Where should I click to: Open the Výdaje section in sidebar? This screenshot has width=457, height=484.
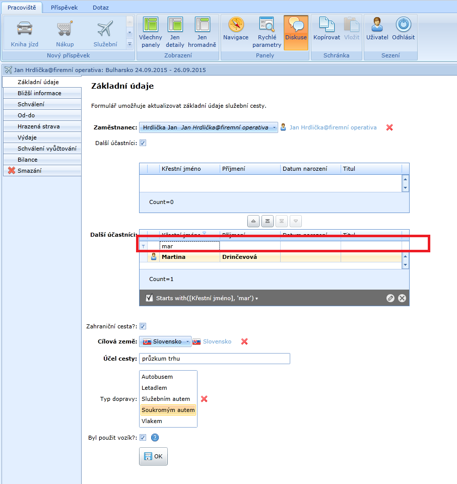pos(27,137)
